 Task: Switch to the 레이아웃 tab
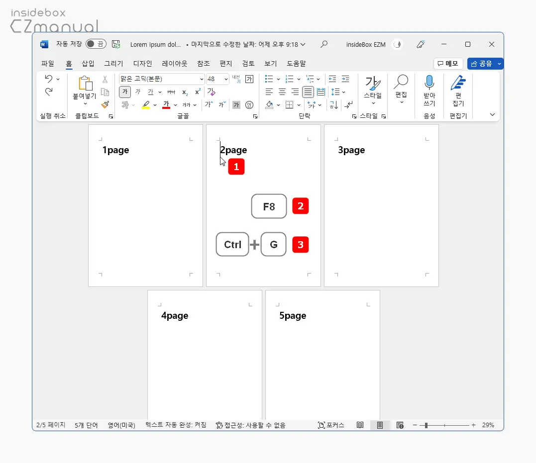pos(175,64)
